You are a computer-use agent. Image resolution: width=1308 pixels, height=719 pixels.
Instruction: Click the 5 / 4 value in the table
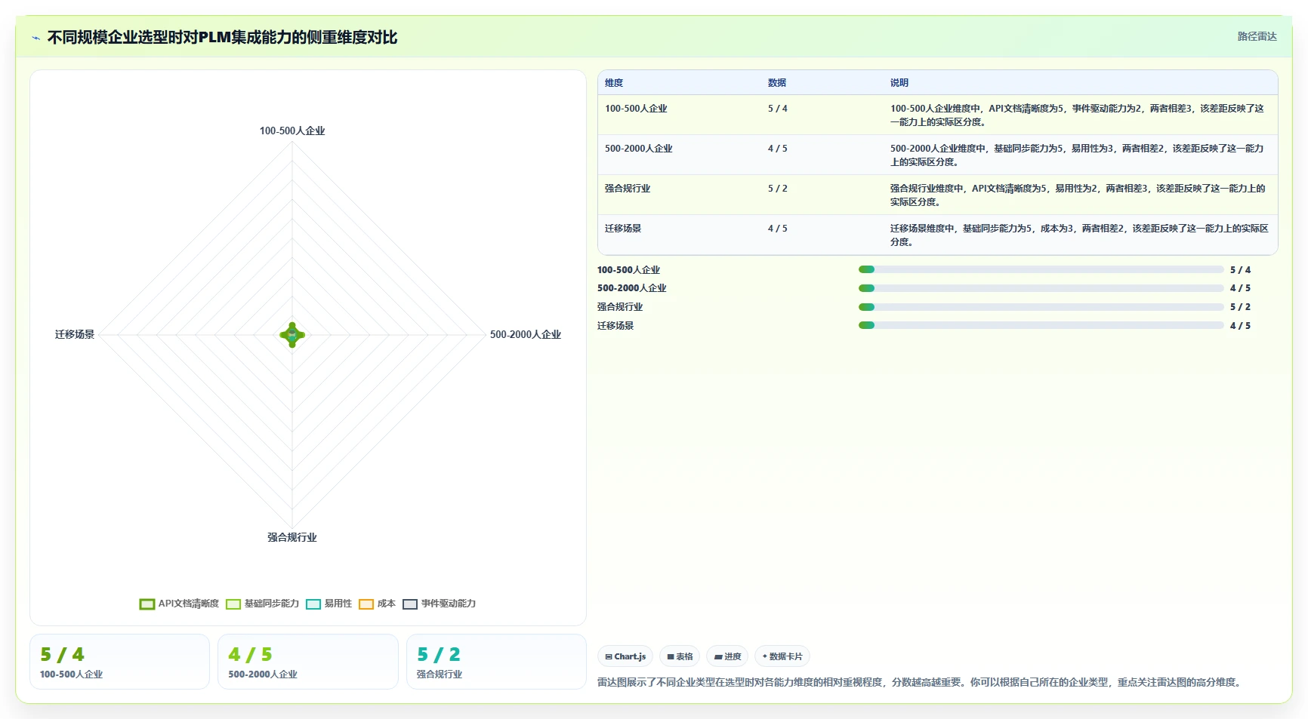[x=777, y=109]
